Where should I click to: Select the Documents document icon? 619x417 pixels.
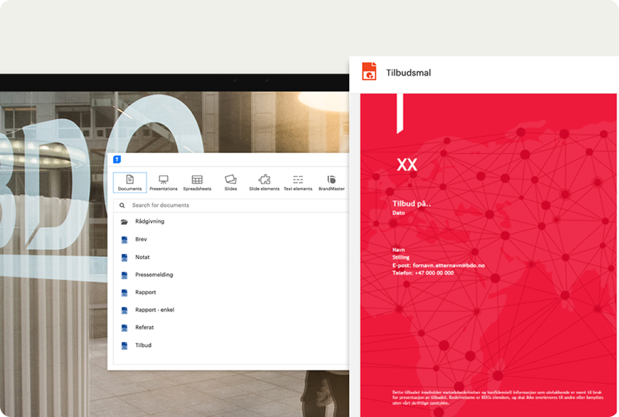[x=130, y=178]
